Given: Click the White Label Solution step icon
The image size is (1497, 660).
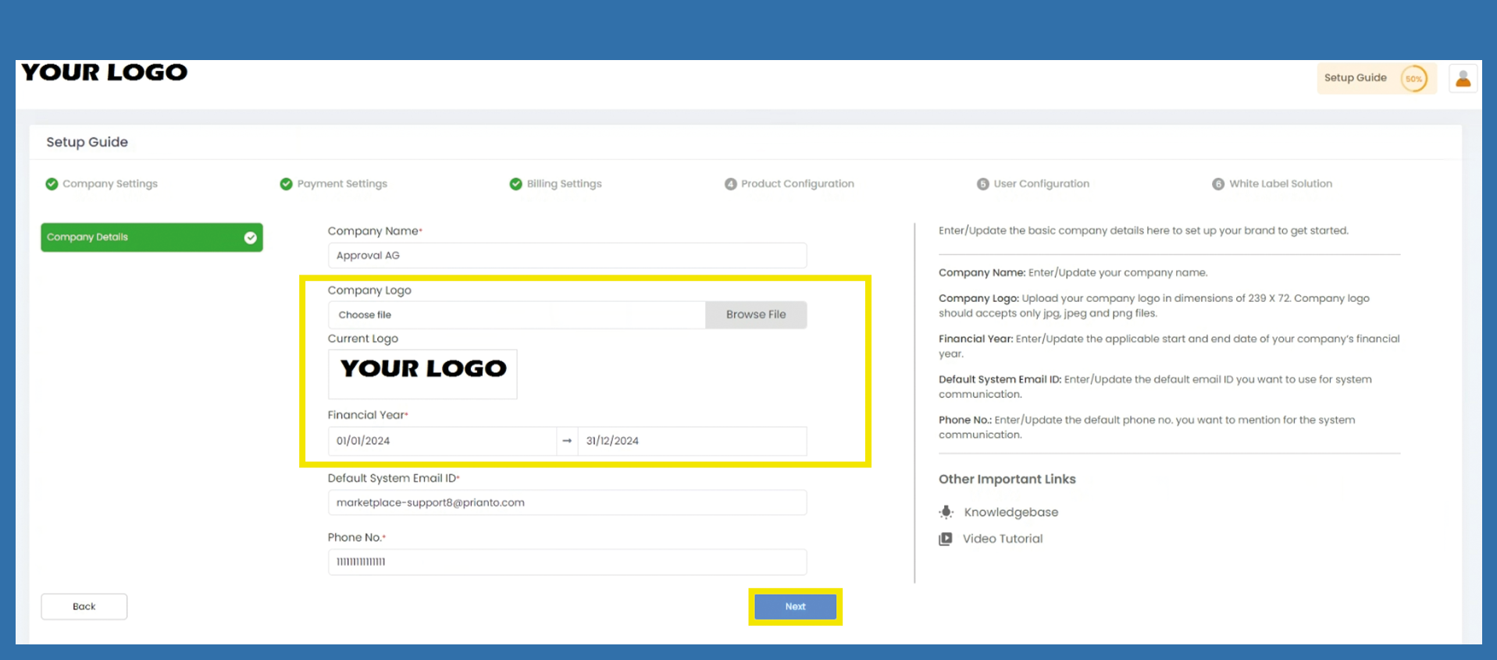Looking at the screenshot, I should [x=1217, y=184].
